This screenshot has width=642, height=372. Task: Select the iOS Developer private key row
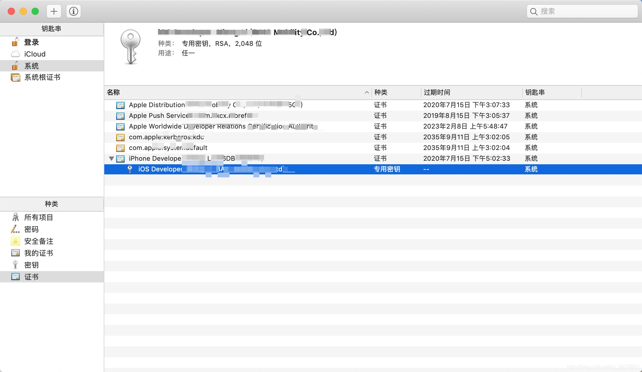(x=373, y=169)
